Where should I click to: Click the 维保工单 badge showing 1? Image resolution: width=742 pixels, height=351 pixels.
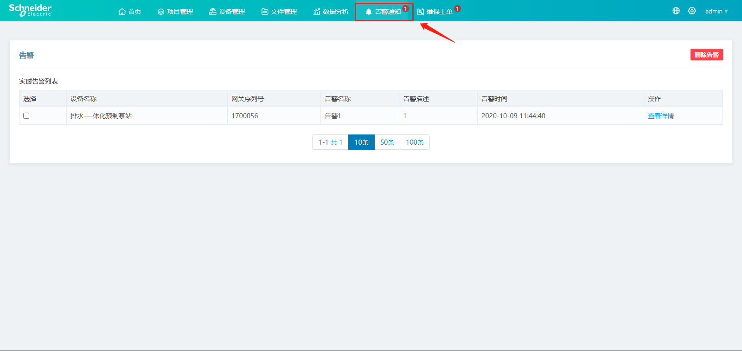pyautogui.click(x=457, y=9)
